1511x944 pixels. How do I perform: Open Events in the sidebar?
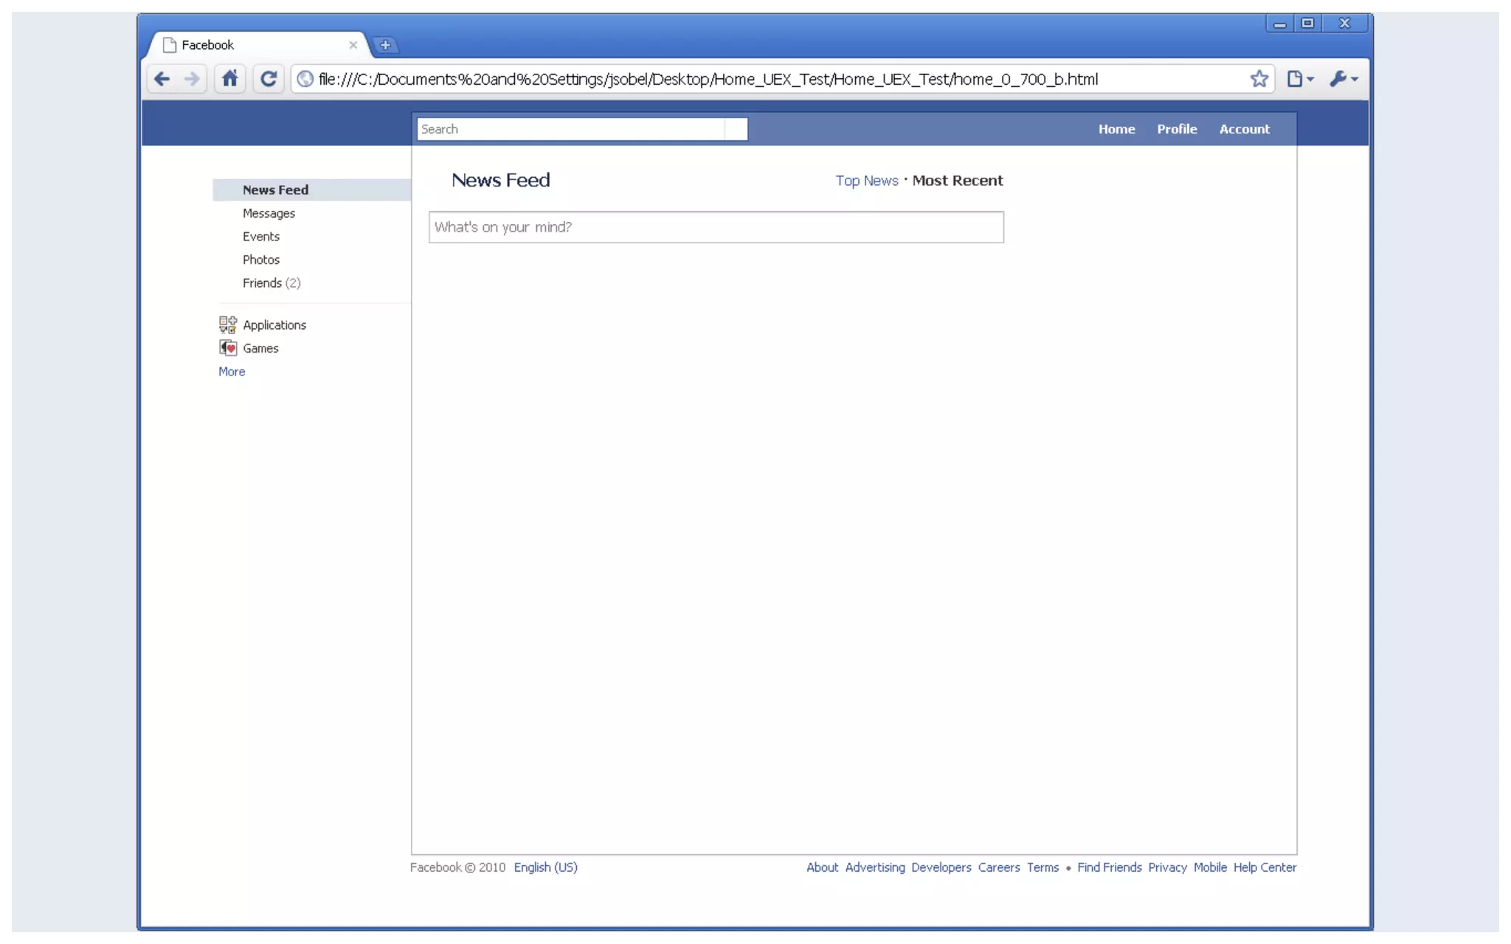(261, 237)
